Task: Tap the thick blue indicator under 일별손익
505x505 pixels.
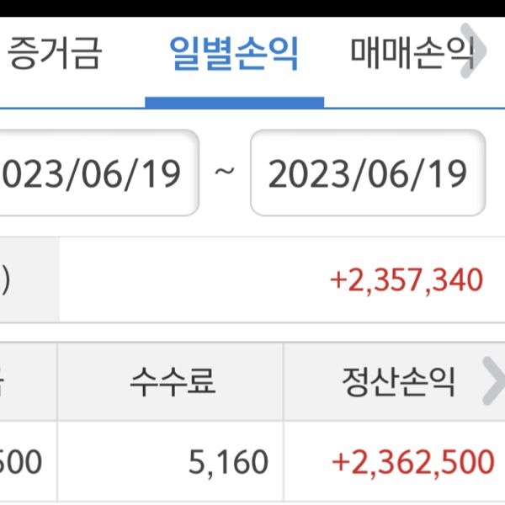Action: pos(234,103)
